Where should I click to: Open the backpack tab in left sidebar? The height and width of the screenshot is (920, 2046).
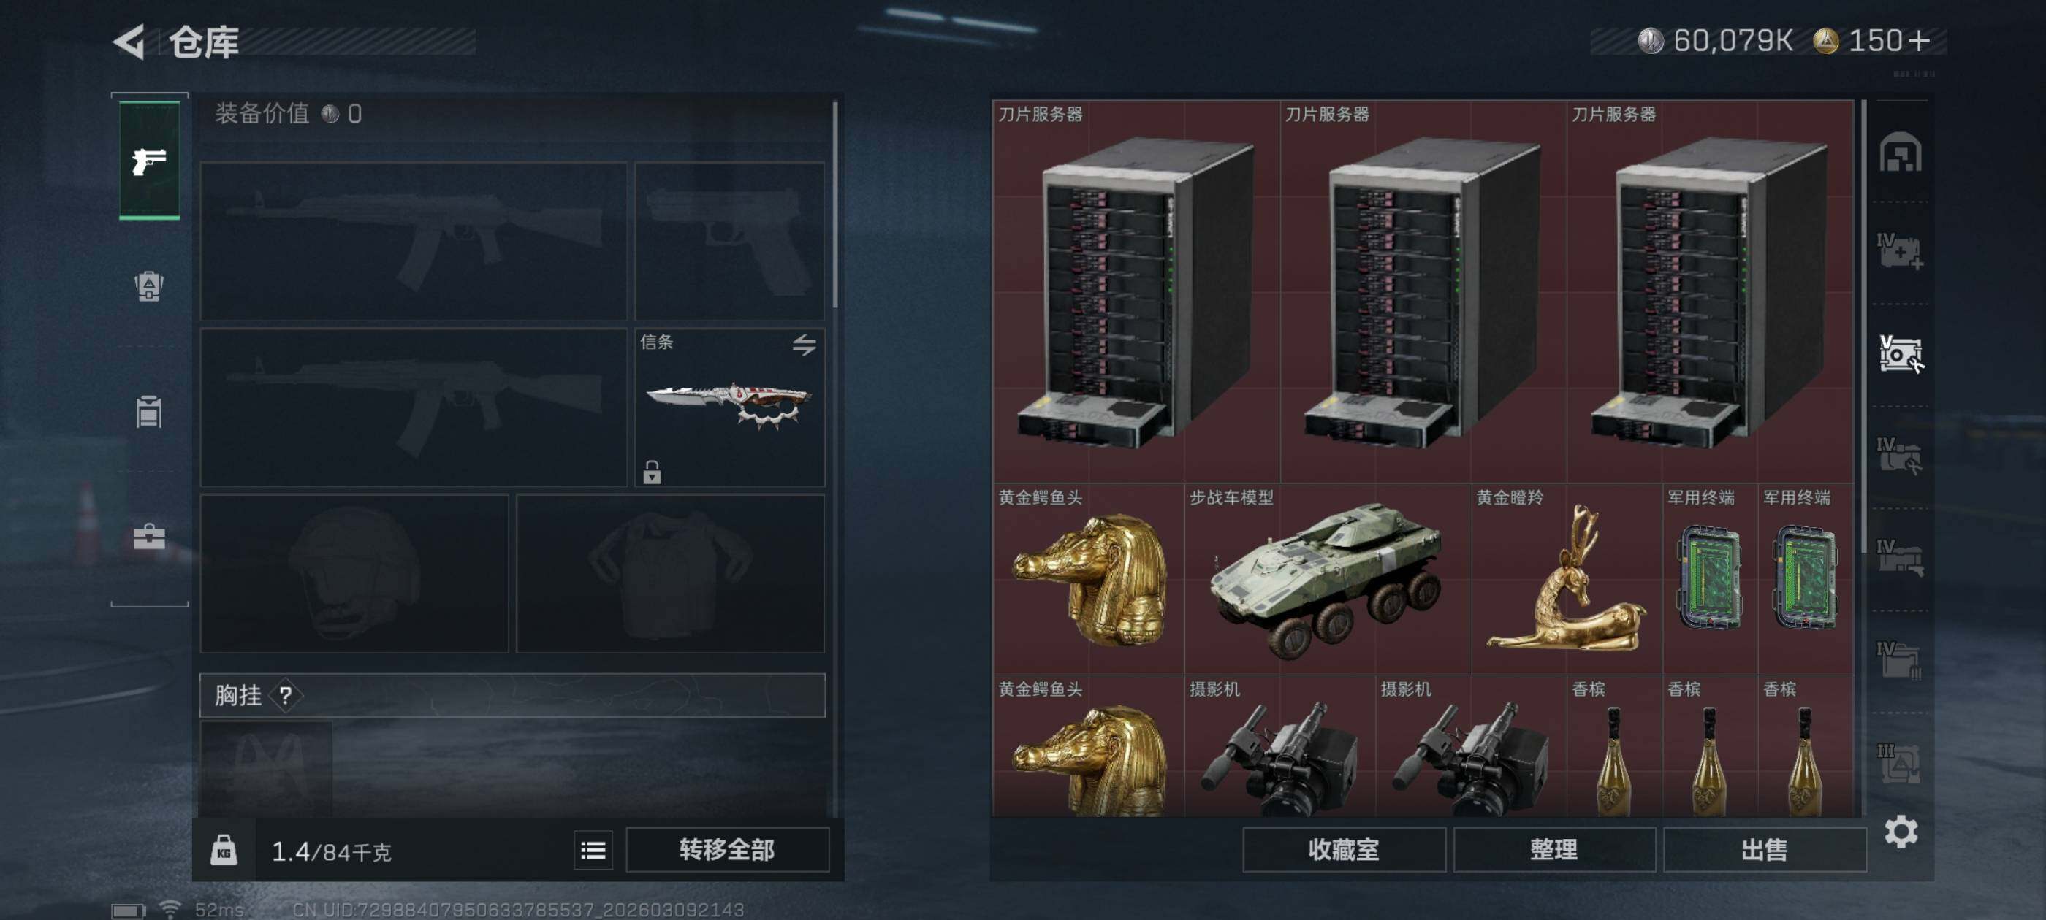tap(149, 285)
